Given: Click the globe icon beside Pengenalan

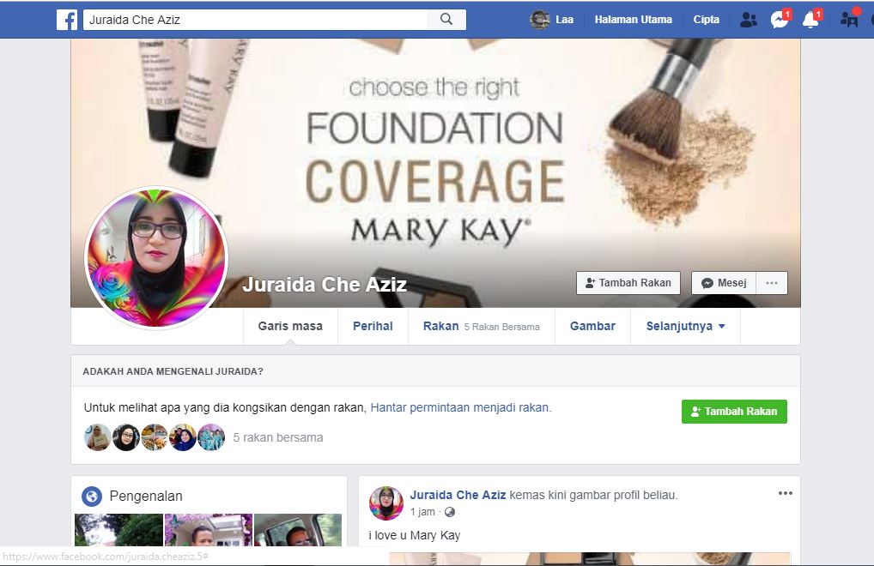Looking at the screenshot, I should 92,496.
